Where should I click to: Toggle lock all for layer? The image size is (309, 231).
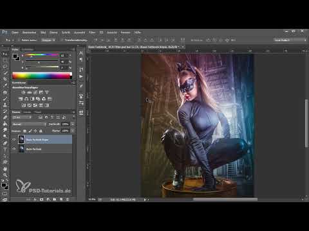(x=41, y=131)
